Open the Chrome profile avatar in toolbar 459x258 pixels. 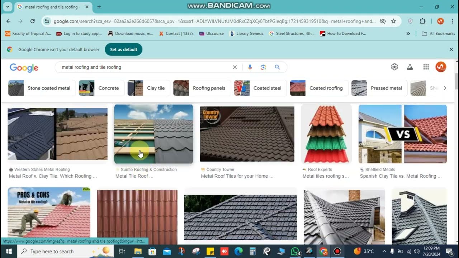pyautogui.click(x=440, y=21)
